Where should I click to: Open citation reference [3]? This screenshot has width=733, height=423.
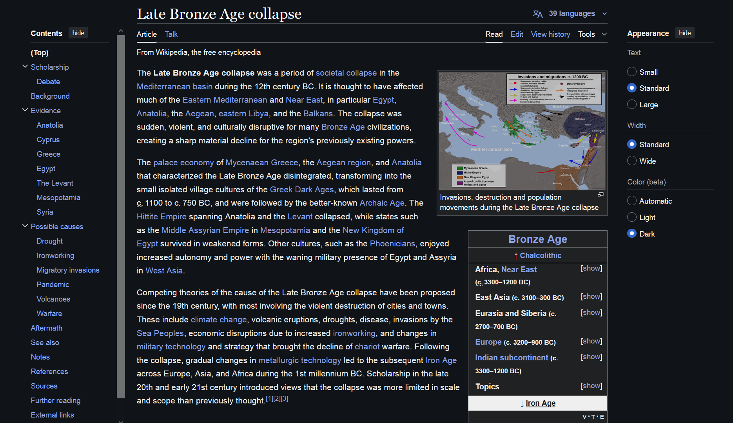pos(285,398)
